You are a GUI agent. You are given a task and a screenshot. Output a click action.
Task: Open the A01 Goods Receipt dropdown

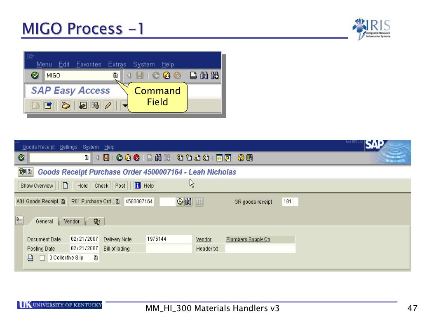point(63,202)
